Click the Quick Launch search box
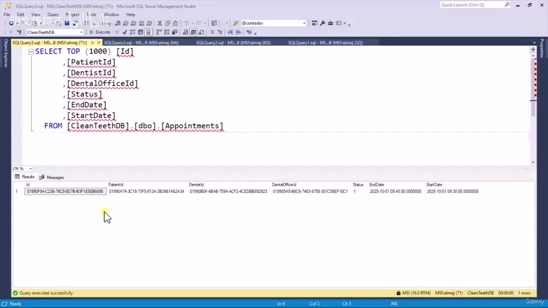The image size is (548, 308). [x=475, y=5]
